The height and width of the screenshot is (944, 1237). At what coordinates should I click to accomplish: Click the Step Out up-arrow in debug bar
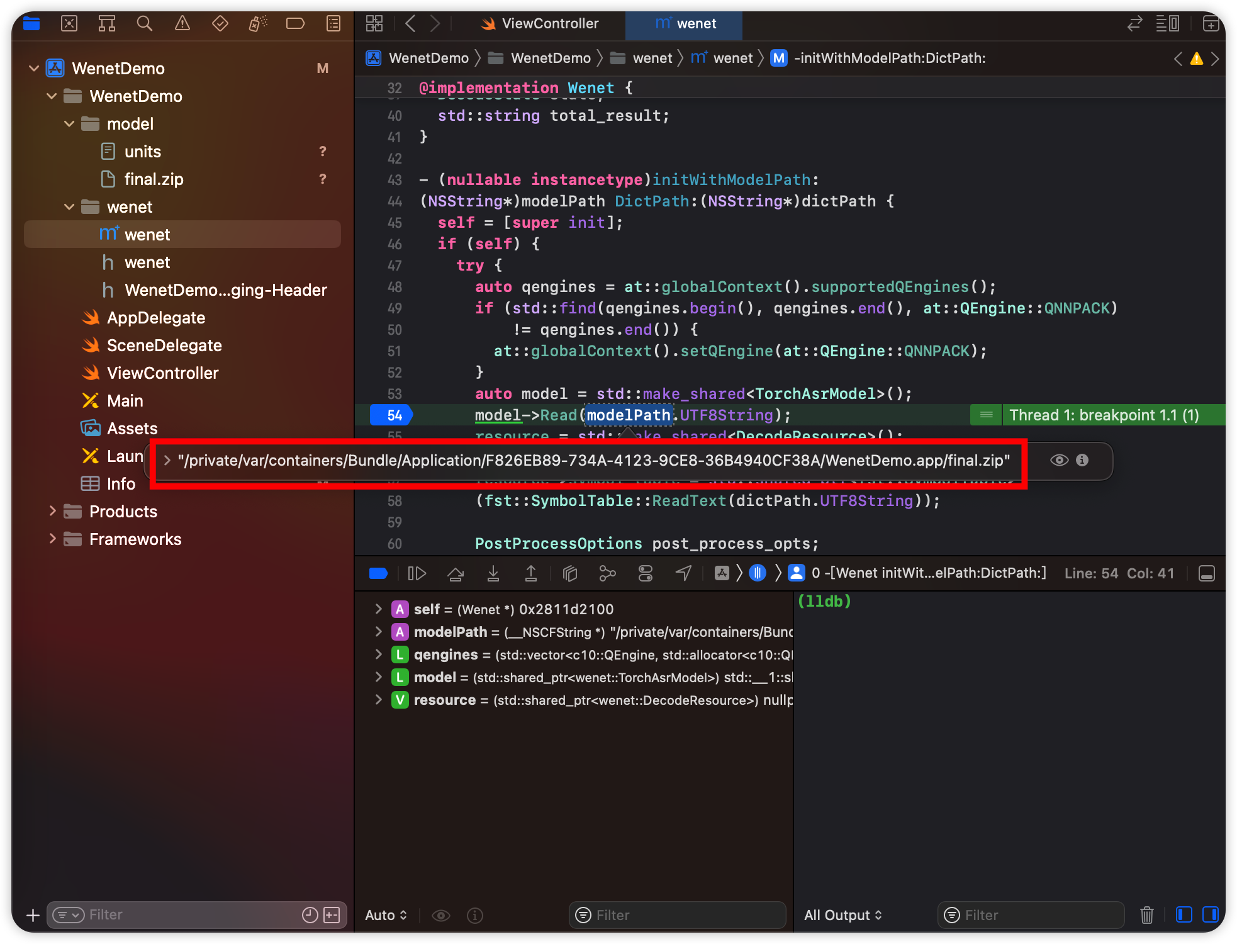(531, 573)
